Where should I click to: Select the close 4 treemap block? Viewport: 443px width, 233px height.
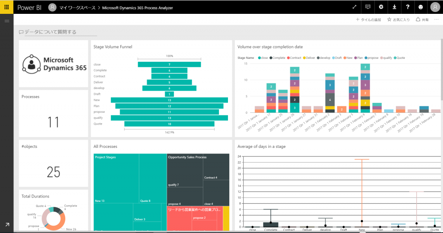click(216, 193)
